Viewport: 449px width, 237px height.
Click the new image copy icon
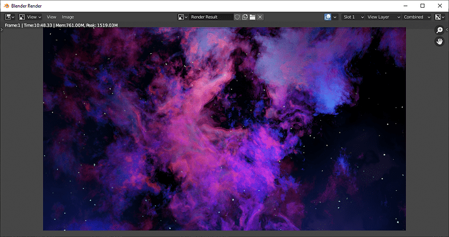245,17
